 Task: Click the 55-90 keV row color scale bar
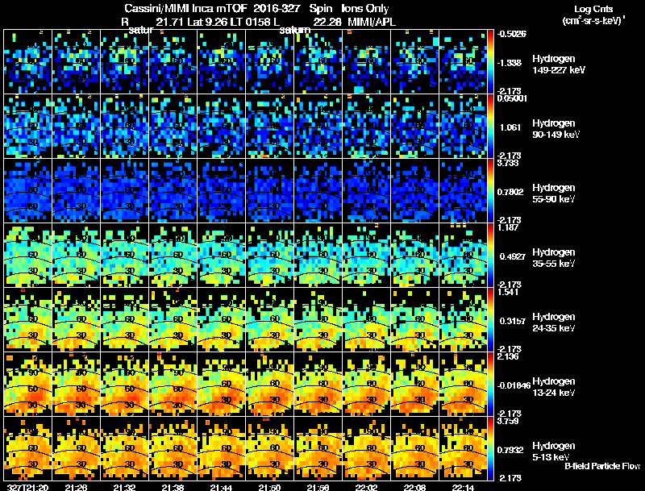pyautogui.click(x=490, y=191)
